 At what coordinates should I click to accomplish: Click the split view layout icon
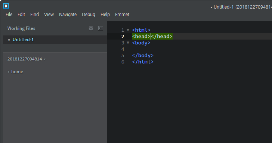101,28
